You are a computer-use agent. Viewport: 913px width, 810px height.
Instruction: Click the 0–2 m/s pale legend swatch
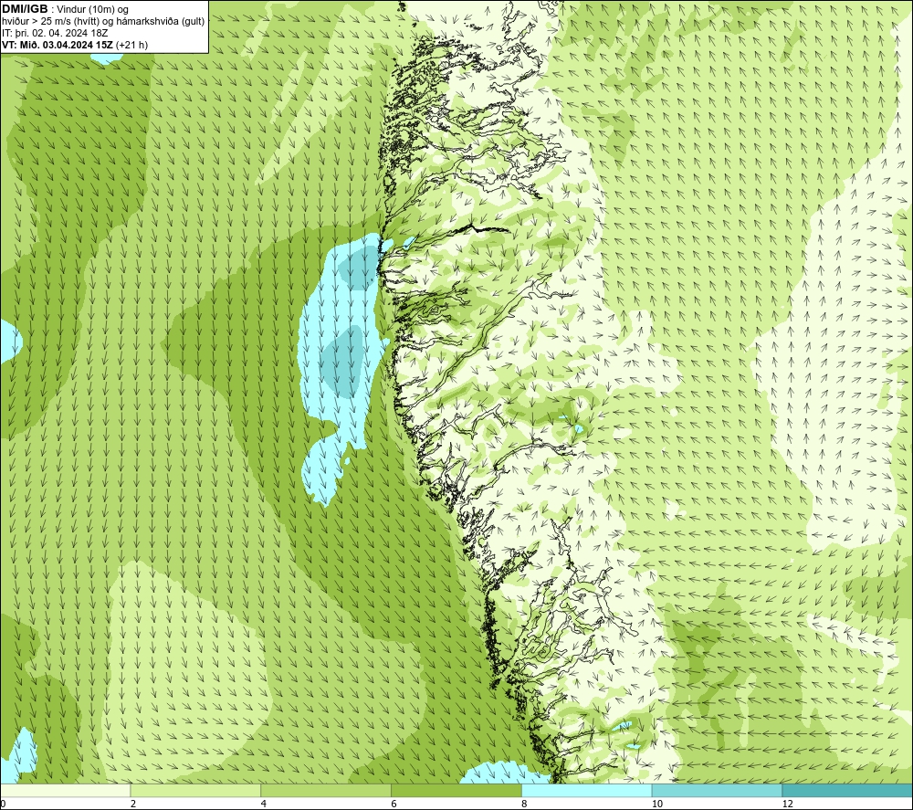(65, 790)
